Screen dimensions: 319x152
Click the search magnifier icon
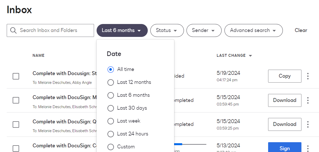tap(13, 30)
